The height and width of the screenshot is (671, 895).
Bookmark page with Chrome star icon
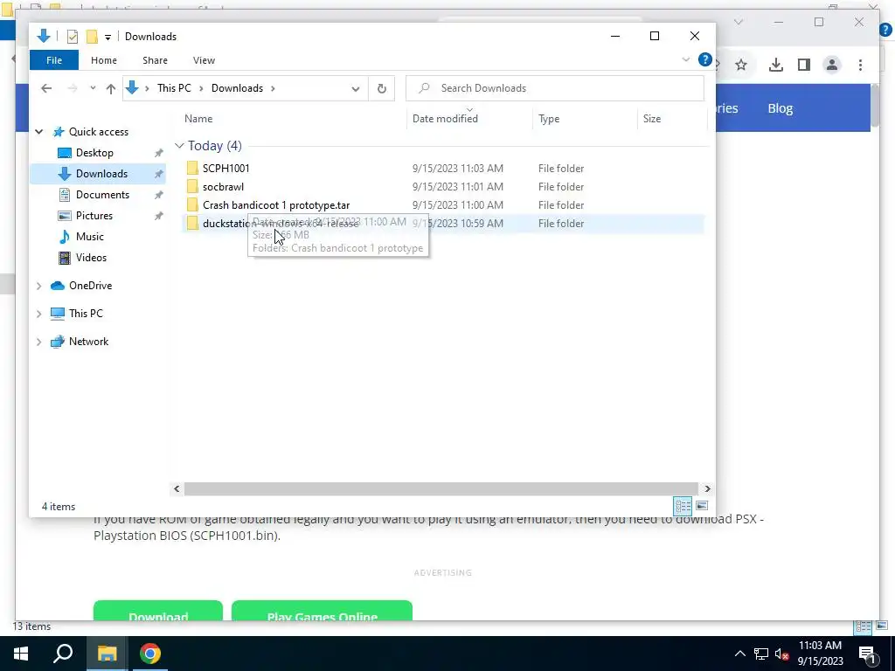(741, 65)
